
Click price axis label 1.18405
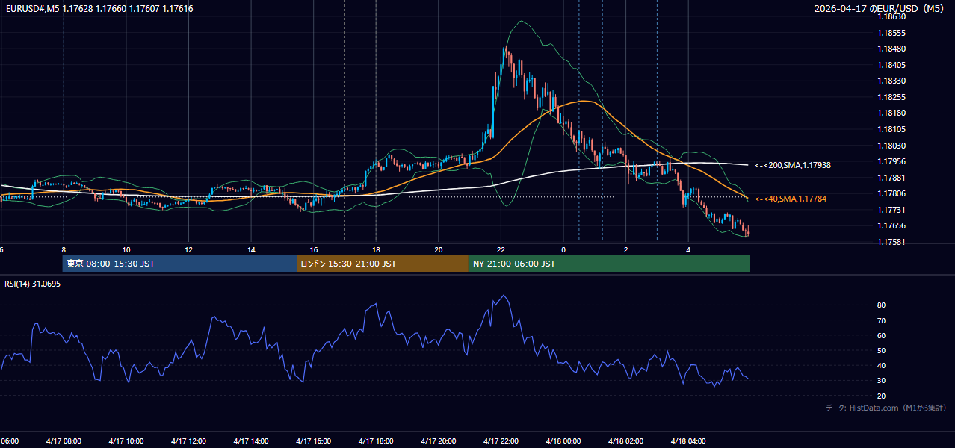(891, 65)
